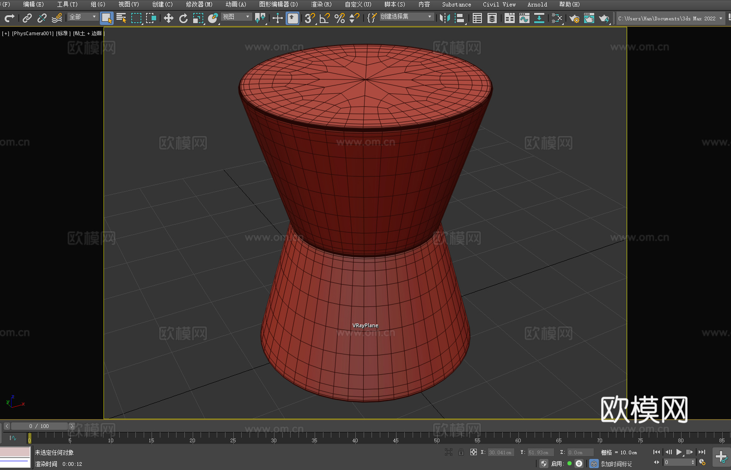
Task: Select the Link objects tool
Action: 27,18
